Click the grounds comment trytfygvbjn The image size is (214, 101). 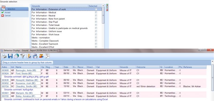[x=18, y=90]
